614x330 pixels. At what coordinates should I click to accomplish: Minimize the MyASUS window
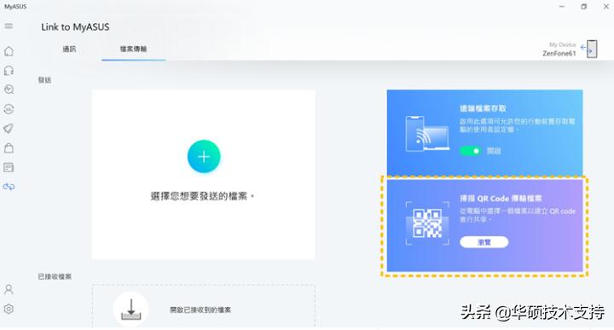coord(562,7)
